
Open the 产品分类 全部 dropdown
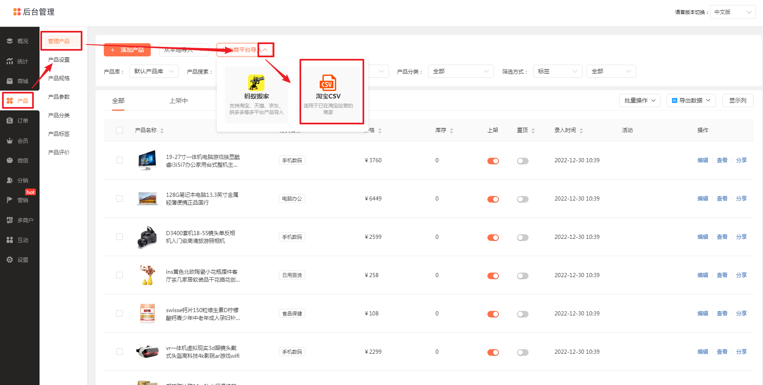[461, 71]
